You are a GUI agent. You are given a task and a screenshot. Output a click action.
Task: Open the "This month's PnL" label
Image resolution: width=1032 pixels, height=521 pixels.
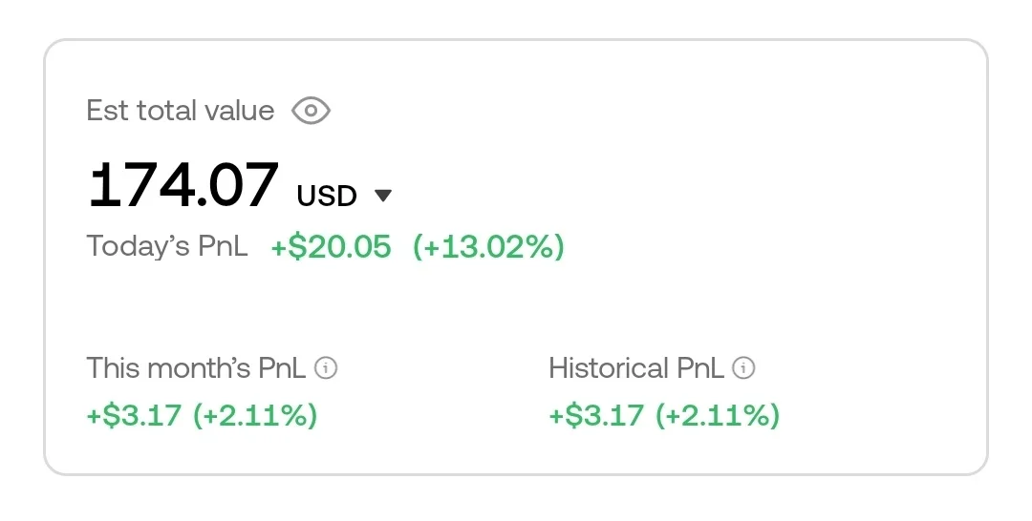(x=196, y=368)
